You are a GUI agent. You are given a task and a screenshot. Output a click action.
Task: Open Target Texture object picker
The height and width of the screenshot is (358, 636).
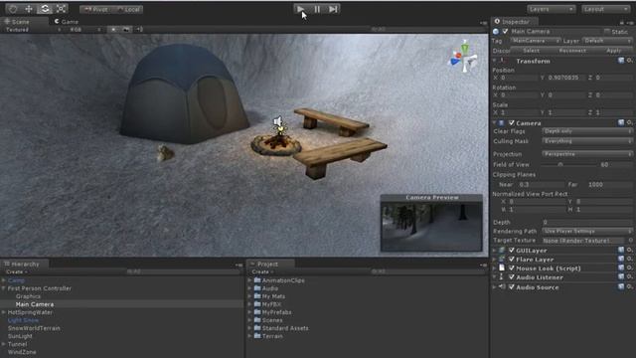click(630, 241)
